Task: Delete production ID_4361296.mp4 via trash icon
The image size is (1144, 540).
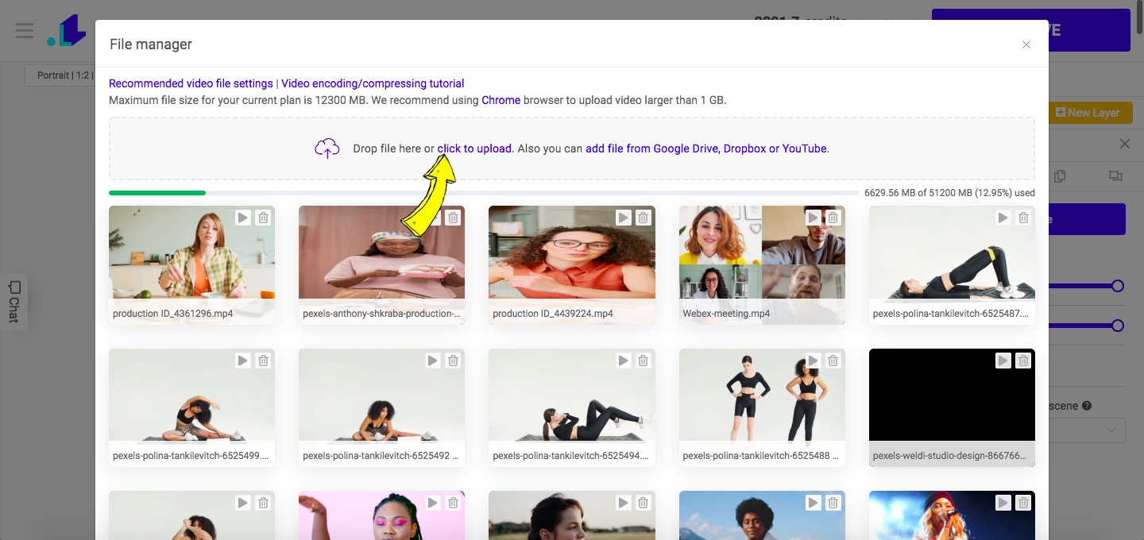Action: tap(263, 217)
